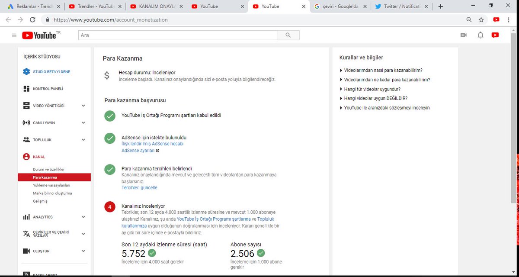Image resolution: width=519 pixels, height=277 pixels.
Task: Click the 5.752 watch hours value
Action: click(x=134, y=254)
